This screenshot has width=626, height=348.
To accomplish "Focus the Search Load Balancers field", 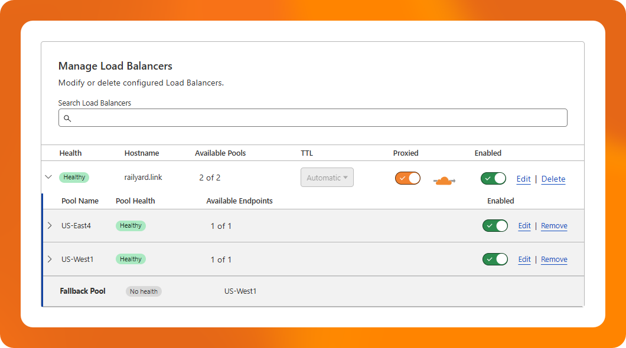I will (312, 117).
